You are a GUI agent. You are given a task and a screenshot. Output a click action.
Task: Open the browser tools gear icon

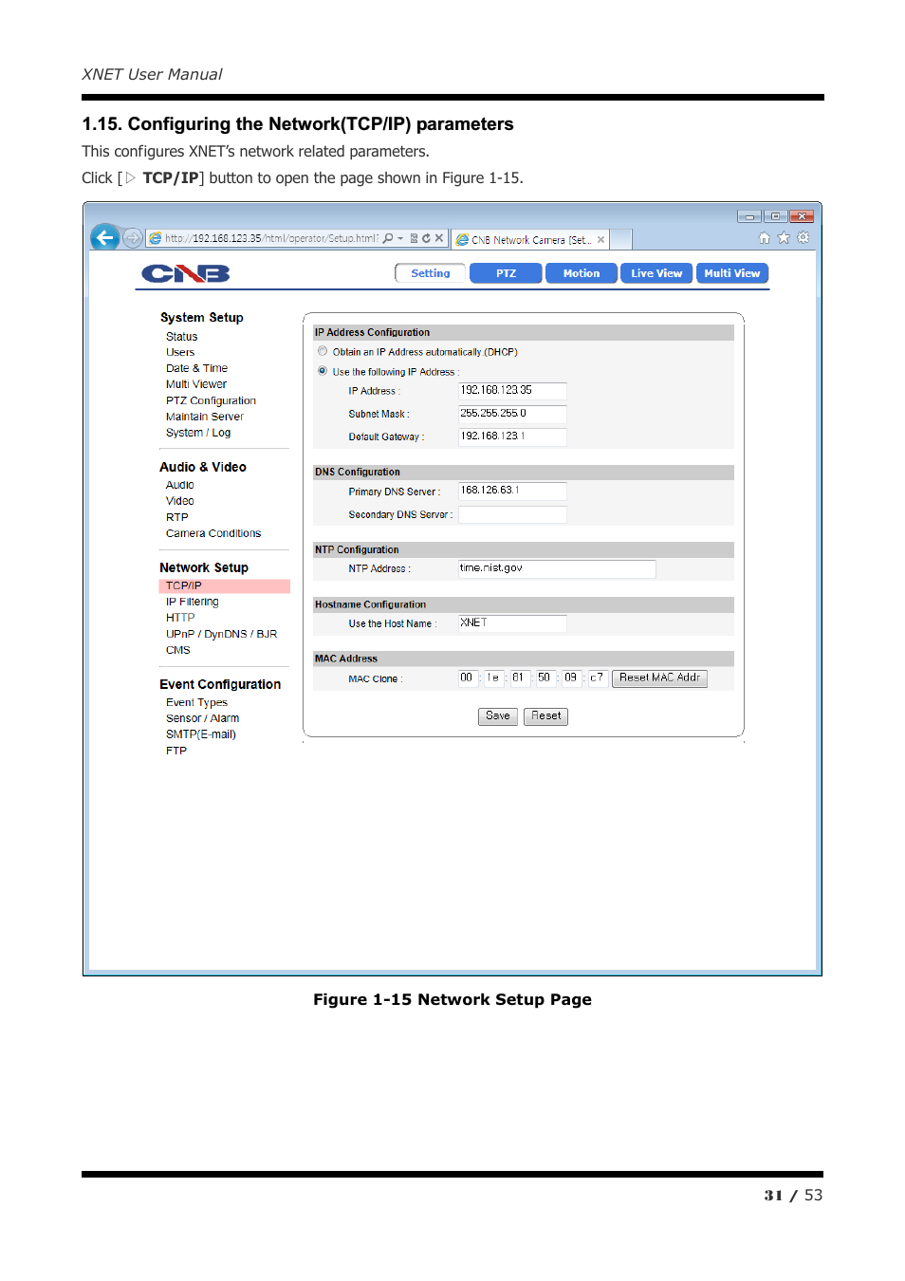[x=803, y=238]
